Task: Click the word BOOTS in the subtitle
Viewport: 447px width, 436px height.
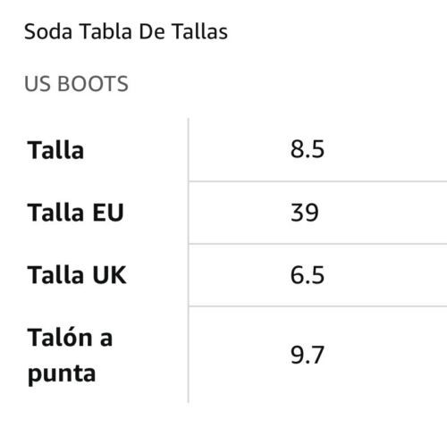Action: point(93,84)
